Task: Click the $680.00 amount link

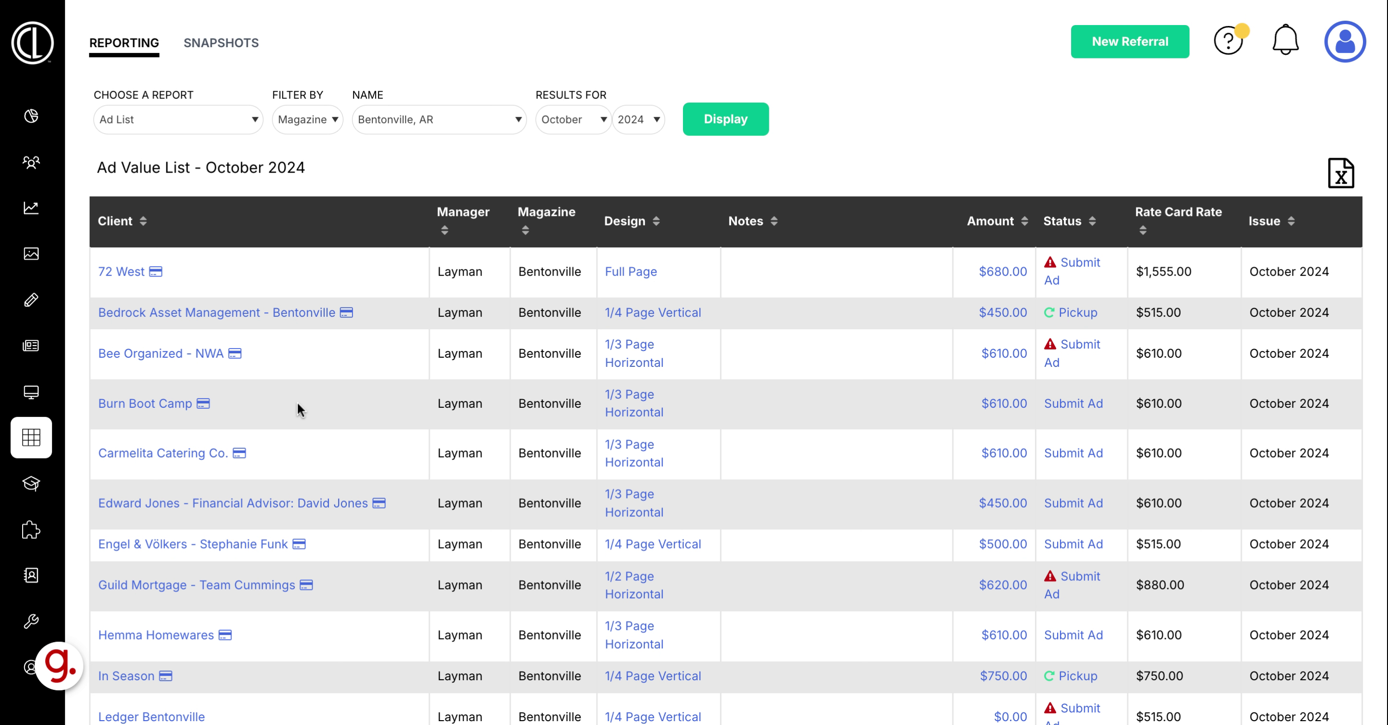Action: (x=1003, y=271)
